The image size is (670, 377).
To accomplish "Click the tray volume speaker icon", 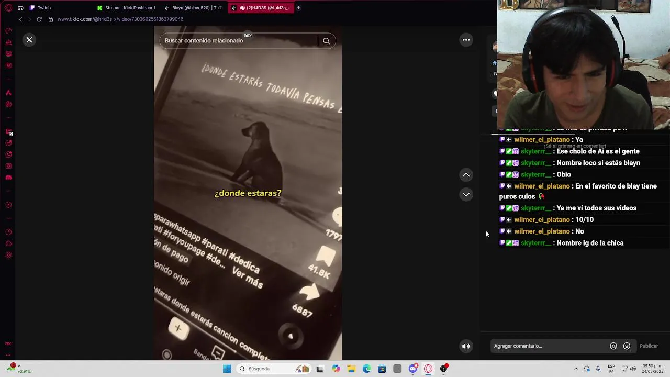I will pos(632,369).
